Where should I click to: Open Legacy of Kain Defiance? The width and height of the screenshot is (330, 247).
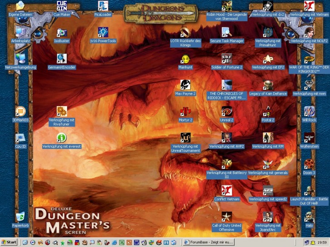coord(268,85)
